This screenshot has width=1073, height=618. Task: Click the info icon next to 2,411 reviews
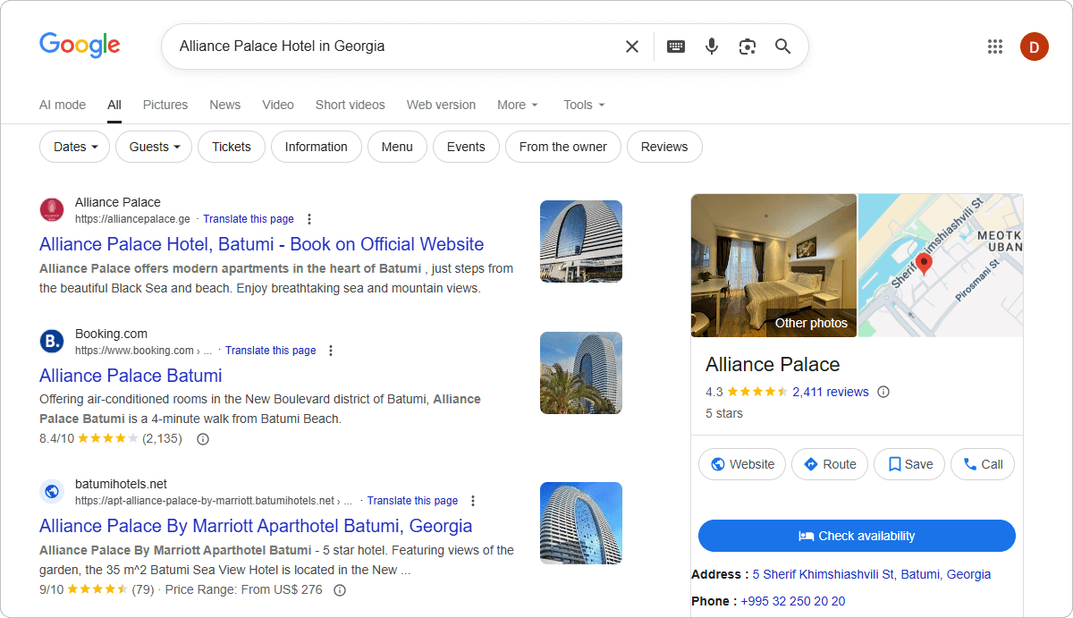pyautogui.click(x=883, y=391)
